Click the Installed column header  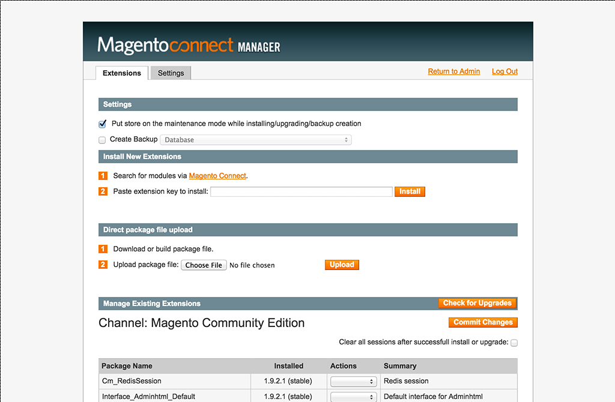coord(288,366)
